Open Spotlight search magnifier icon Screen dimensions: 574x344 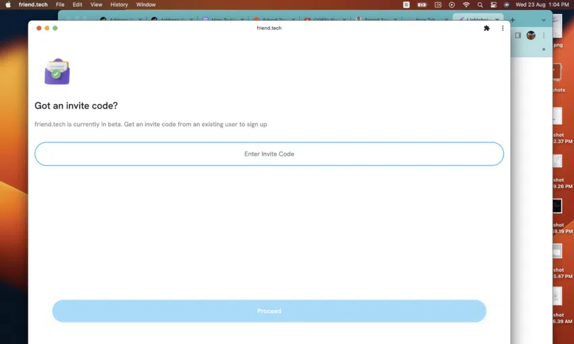tap(480, 5)
